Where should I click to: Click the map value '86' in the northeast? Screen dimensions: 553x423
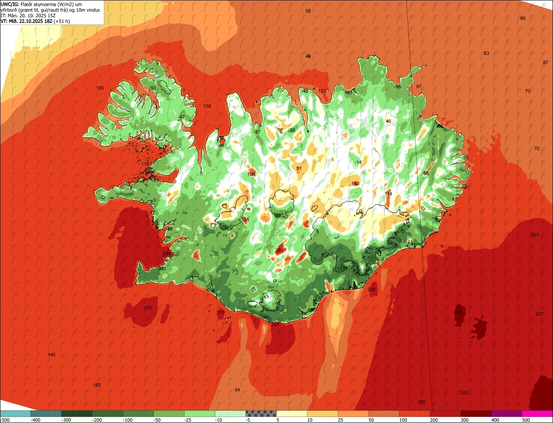(x=523, y=18)
